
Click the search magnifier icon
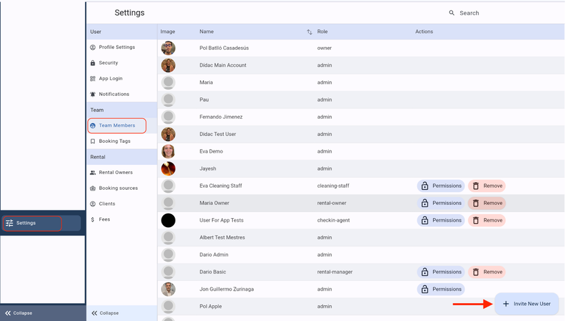pos(452,13)
